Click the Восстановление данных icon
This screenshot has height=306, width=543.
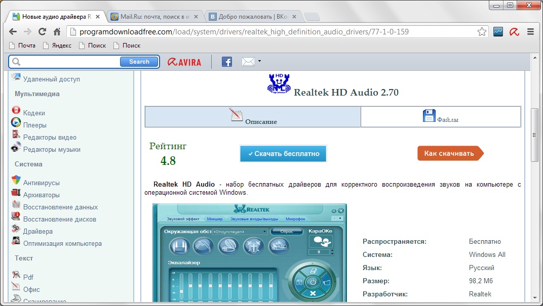(x=16, y=204)
